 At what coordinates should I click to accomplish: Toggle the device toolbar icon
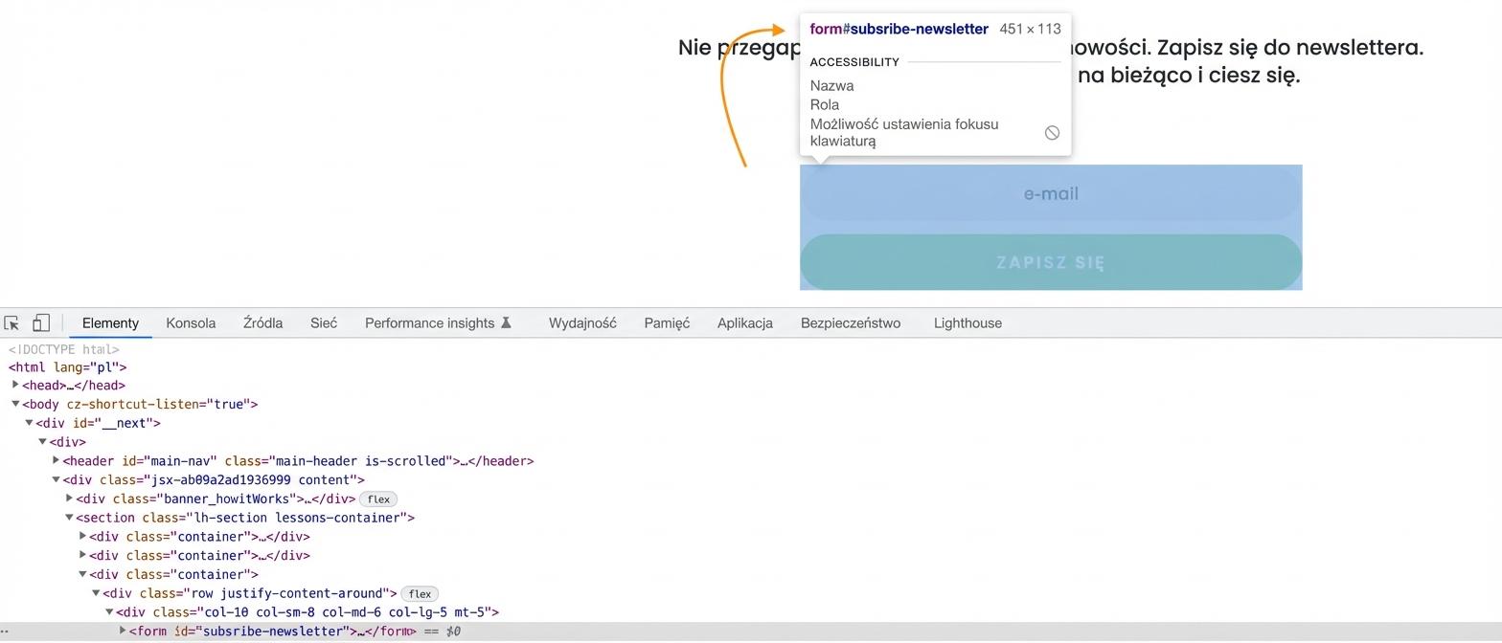[41, 322]
